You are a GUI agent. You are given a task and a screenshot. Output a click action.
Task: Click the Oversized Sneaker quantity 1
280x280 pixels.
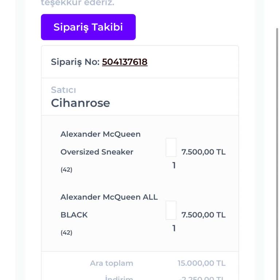coord(174,166)
